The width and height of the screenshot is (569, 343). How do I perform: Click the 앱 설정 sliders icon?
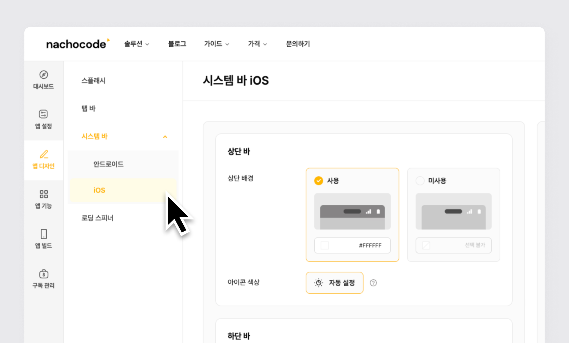43,114
